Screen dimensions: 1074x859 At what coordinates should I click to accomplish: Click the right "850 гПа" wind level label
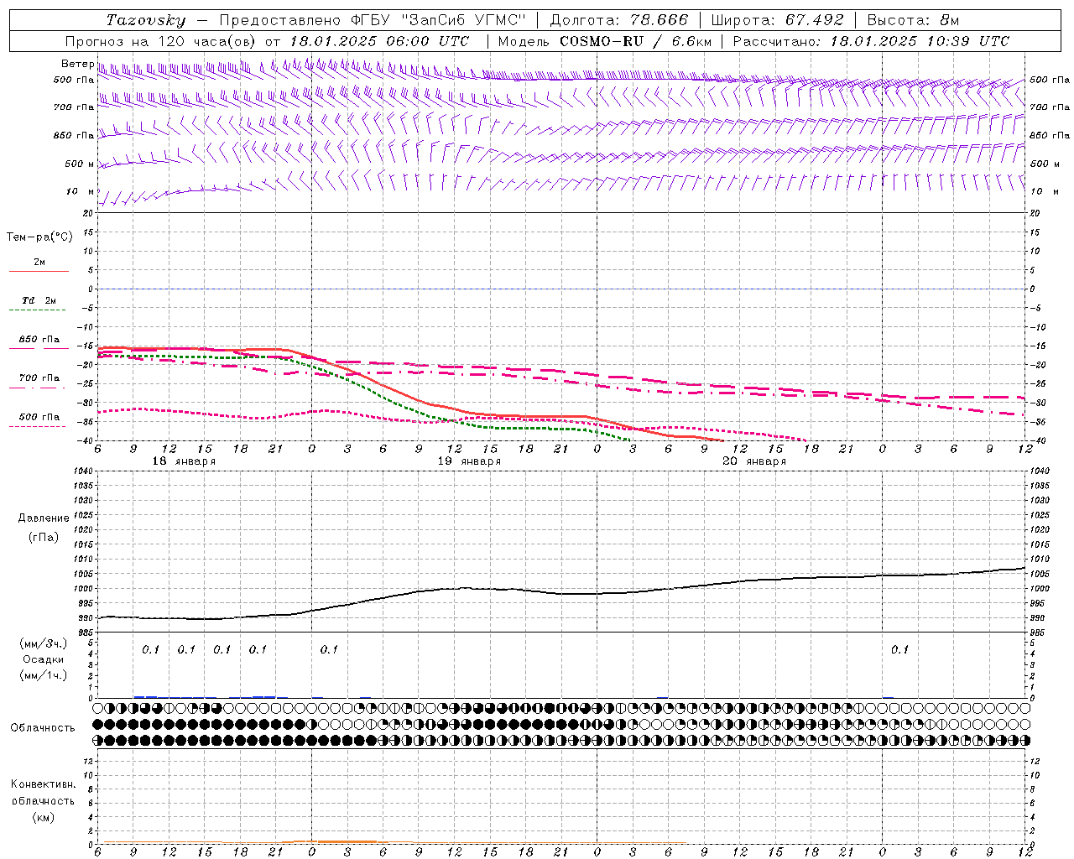pyautogui.click(x=1050, y=135)
